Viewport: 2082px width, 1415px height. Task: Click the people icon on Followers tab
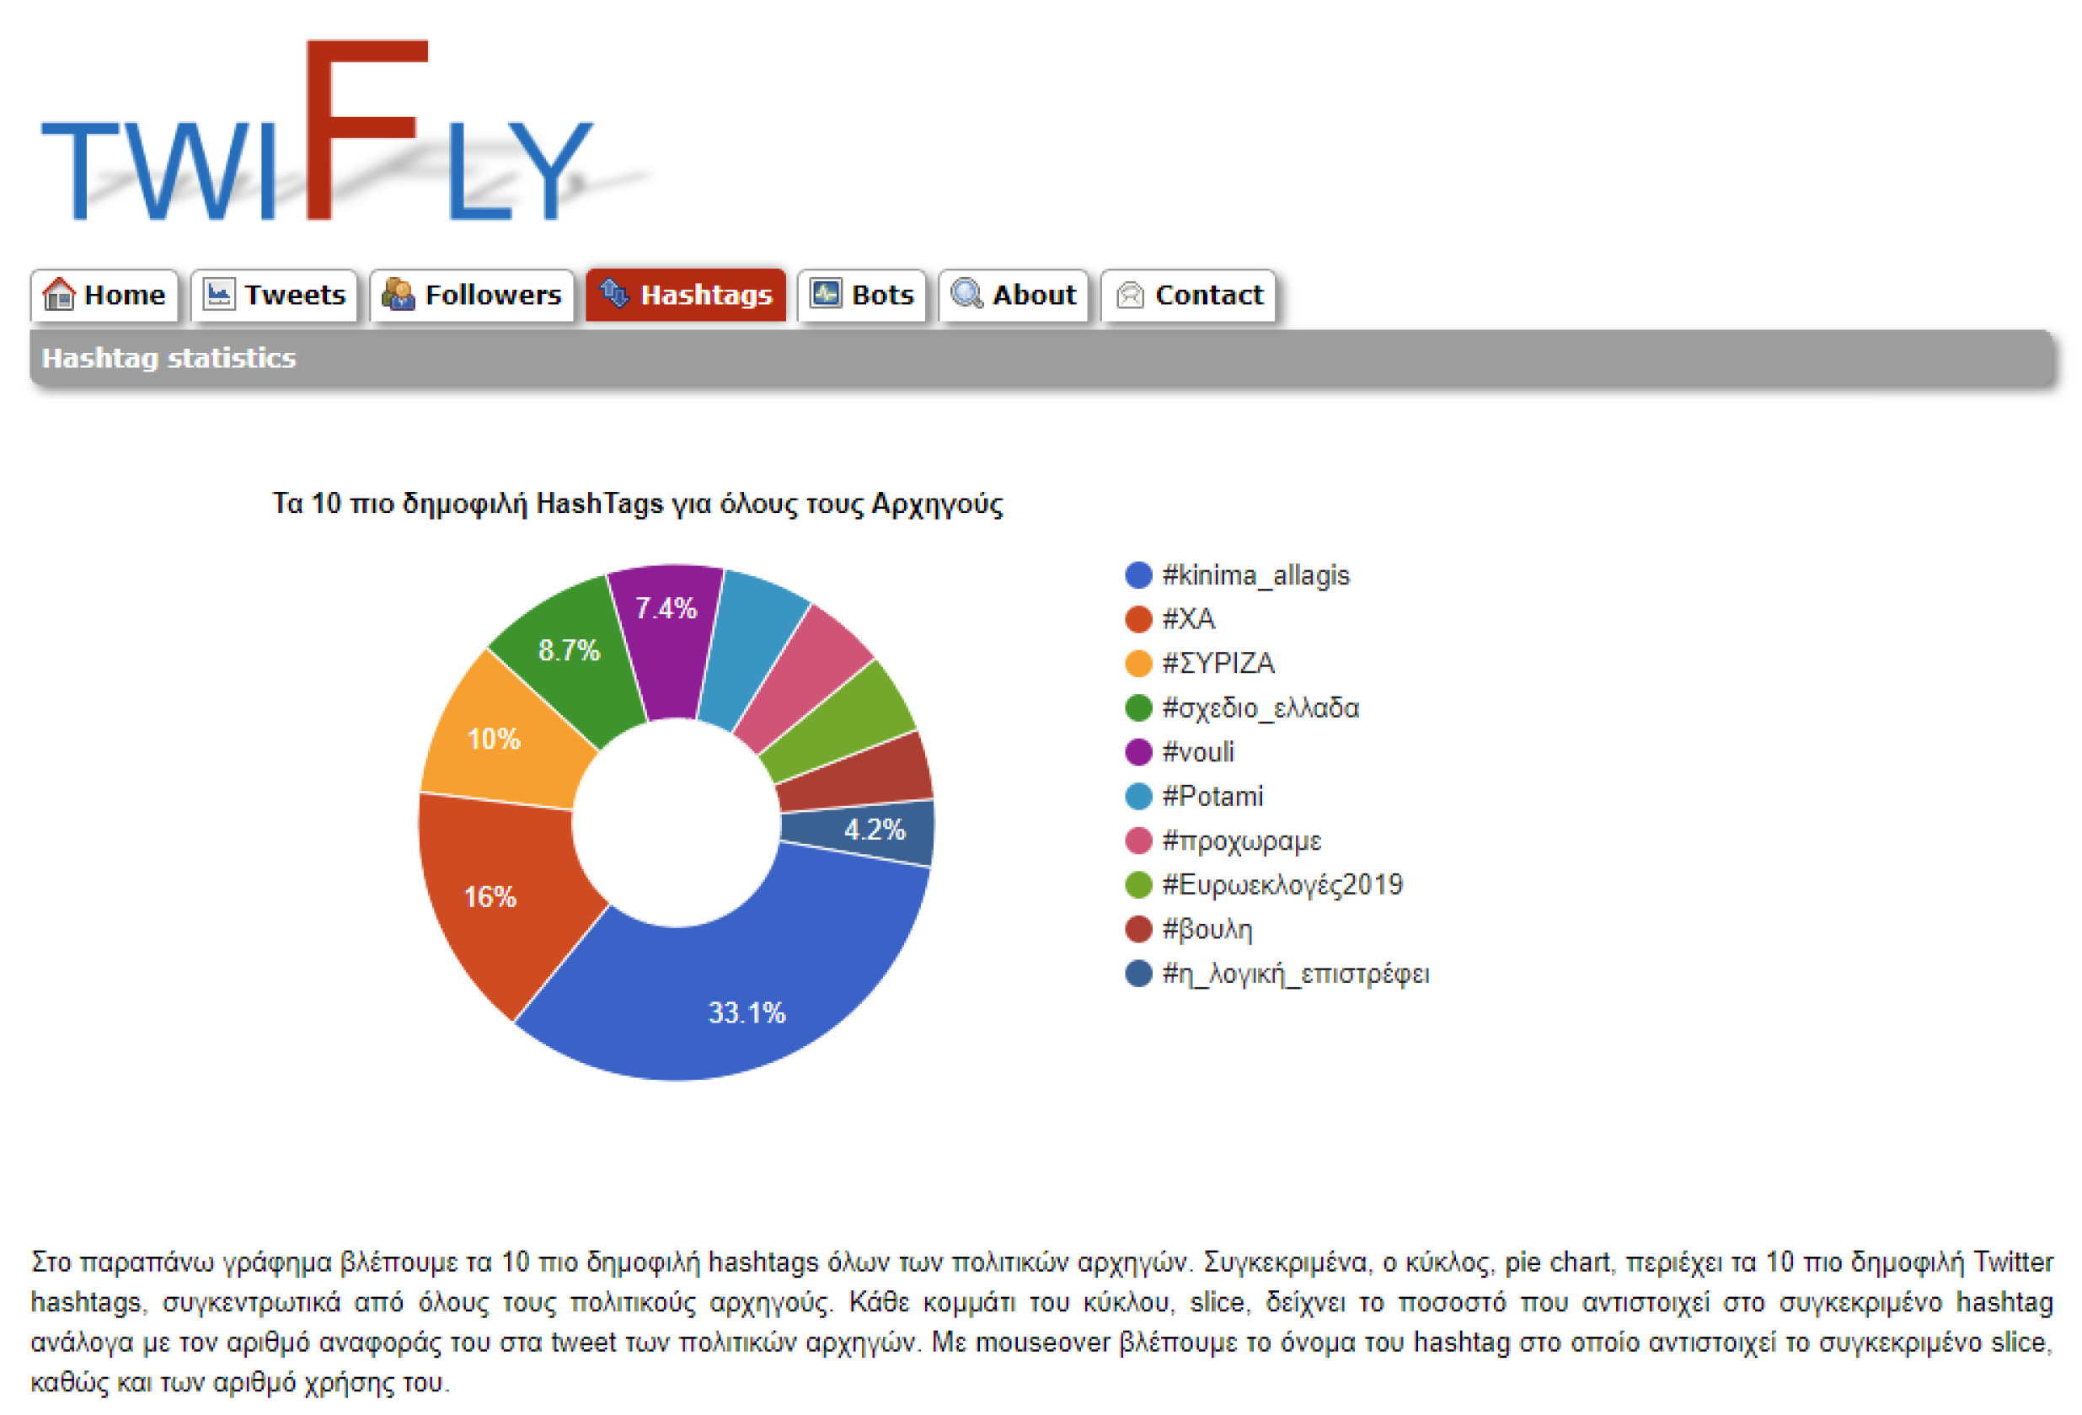[398, 294]
